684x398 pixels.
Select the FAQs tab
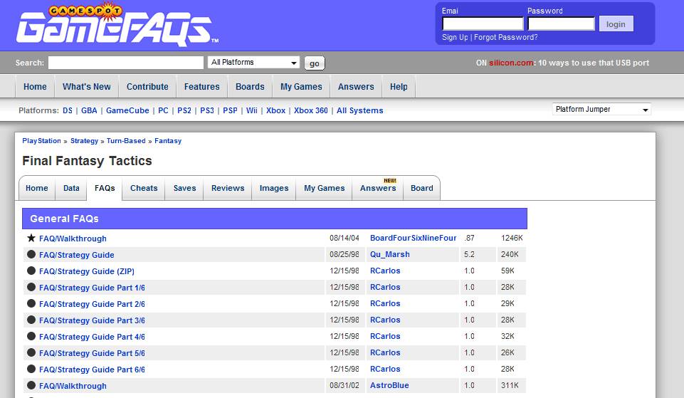tap(105, 188)
